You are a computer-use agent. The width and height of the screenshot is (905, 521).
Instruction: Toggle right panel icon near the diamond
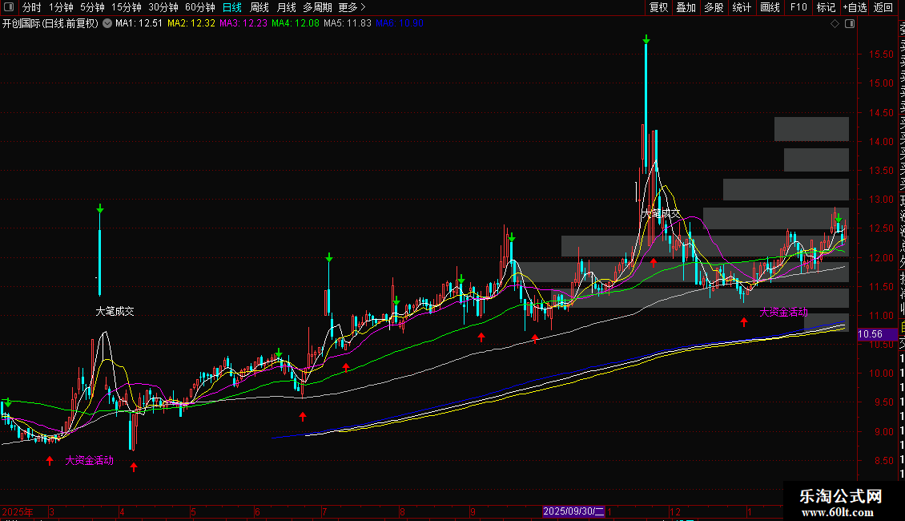(849, 23)
